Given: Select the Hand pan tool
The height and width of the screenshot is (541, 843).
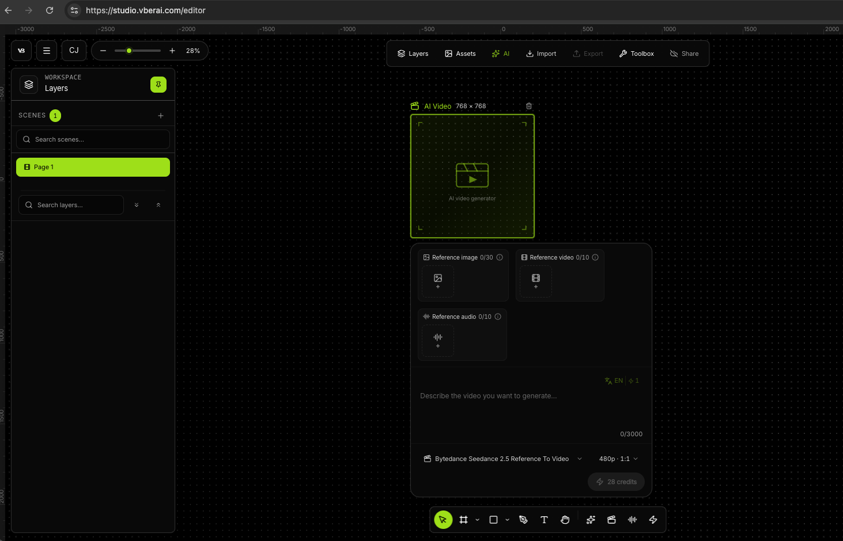Looking at the screenshot, I should [565, 520].
